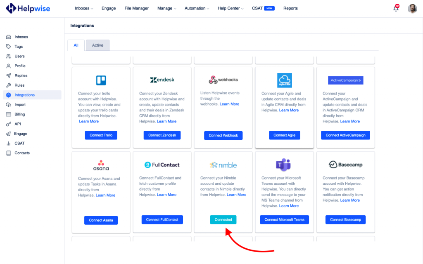The height and width of the screenshot is (264, 423).
Task: Click the ActiveCampaign logo
Action: [346, 80]
